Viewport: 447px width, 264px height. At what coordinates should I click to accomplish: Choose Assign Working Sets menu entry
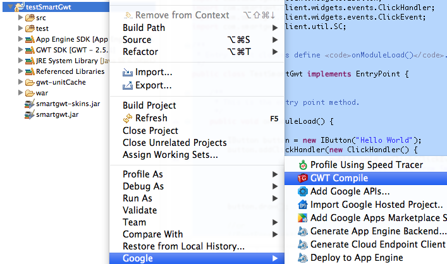[197, 155]
